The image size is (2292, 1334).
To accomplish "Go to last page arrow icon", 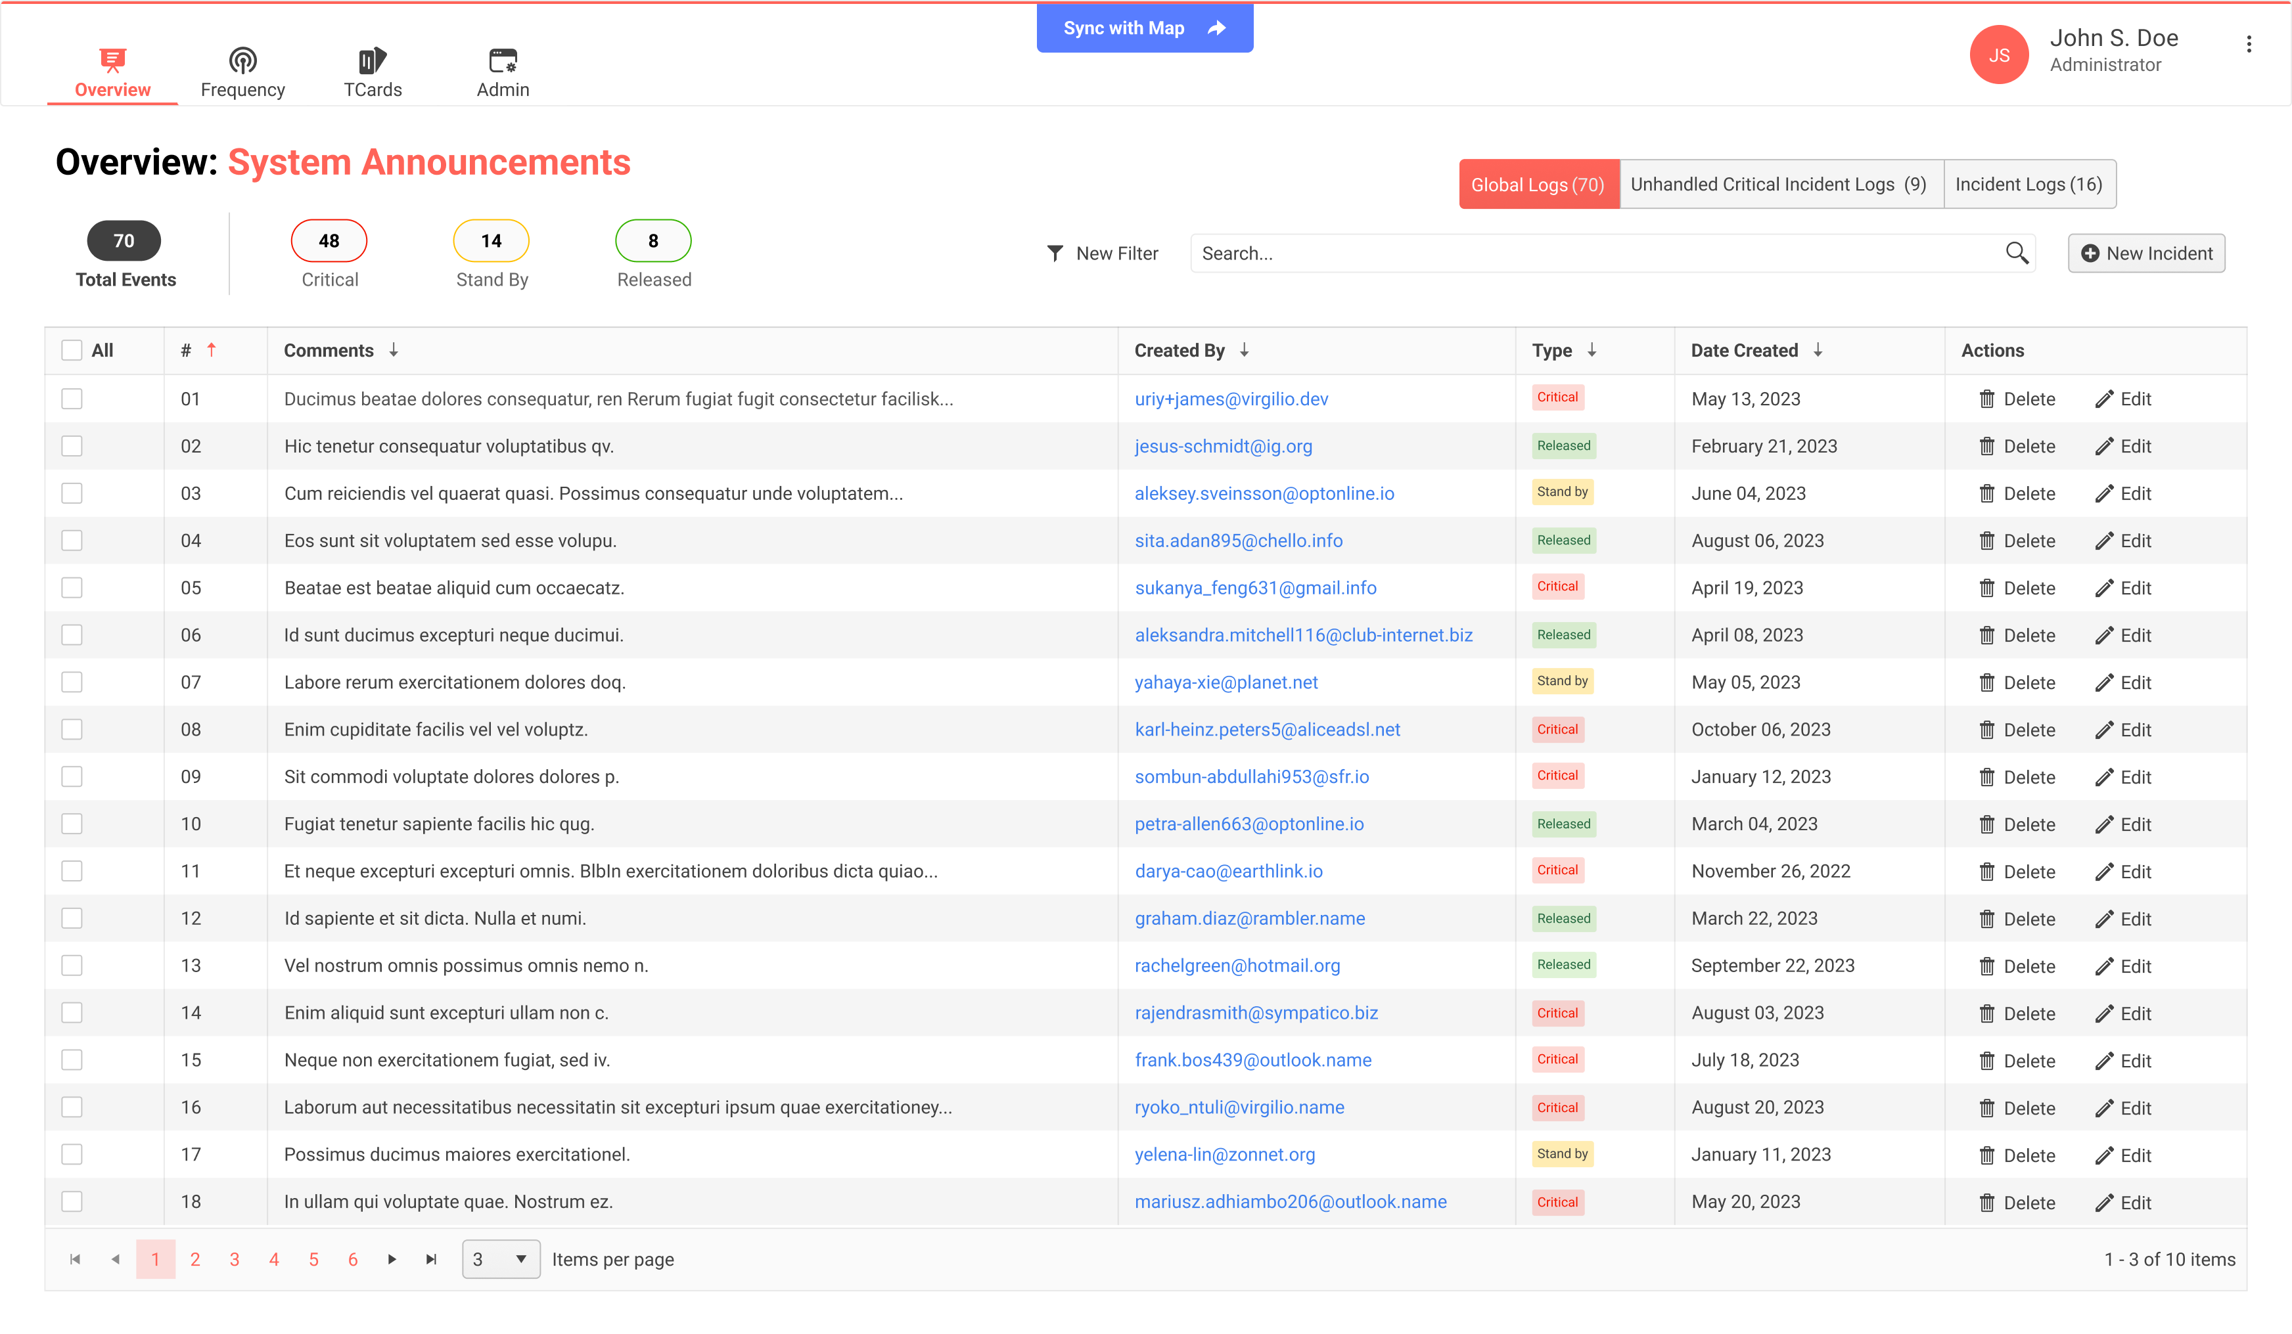I will (431, 1259).
